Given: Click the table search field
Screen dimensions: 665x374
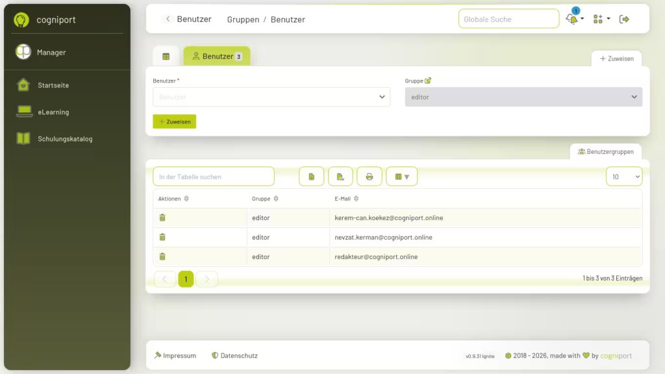Looking at the screenshot, I should [213, 177].
